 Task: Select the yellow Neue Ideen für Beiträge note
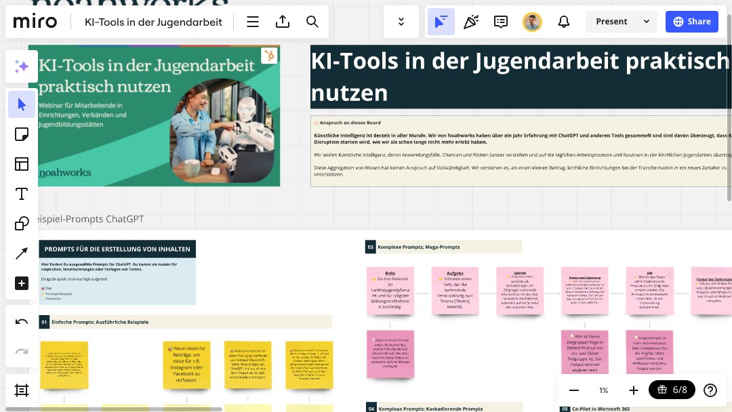point(186,365)
